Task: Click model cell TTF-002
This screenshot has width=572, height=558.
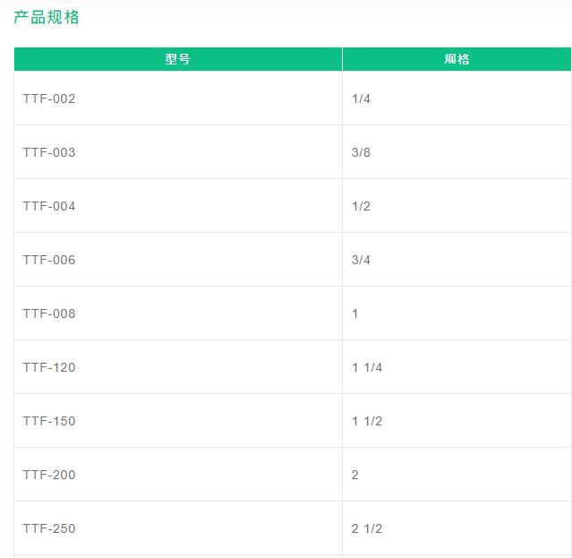Action: tap(49, 99)
